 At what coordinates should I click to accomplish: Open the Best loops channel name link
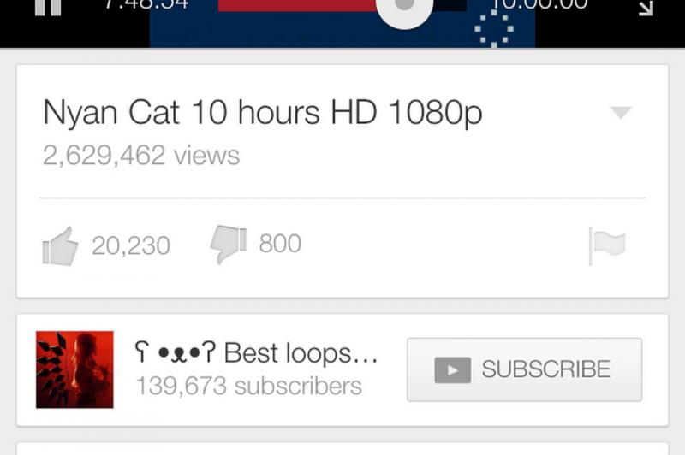[x=256, y=352]
